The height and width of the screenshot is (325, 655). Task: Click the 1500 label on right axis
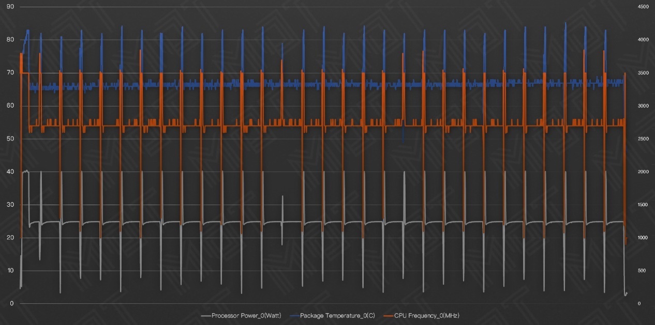643,205
